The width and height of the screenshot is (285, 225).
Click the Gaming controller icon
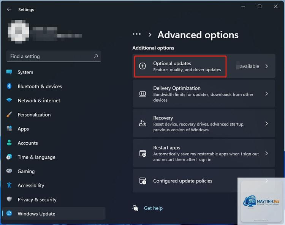pyautogui.click(x=9, y=171)
